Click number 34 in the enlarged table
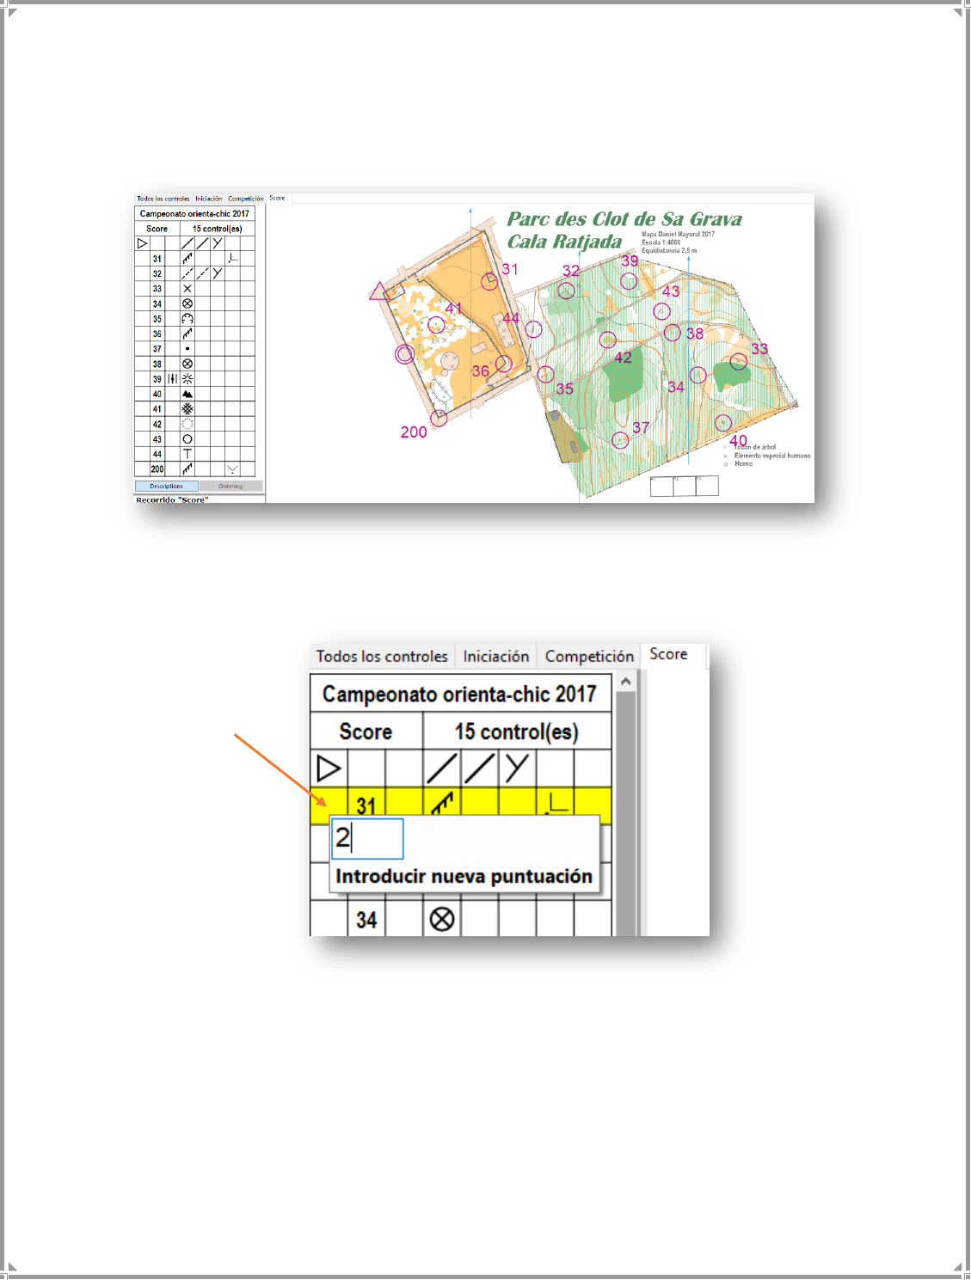The width and height of the screenshot is (971, 1280). coord(366,920)
